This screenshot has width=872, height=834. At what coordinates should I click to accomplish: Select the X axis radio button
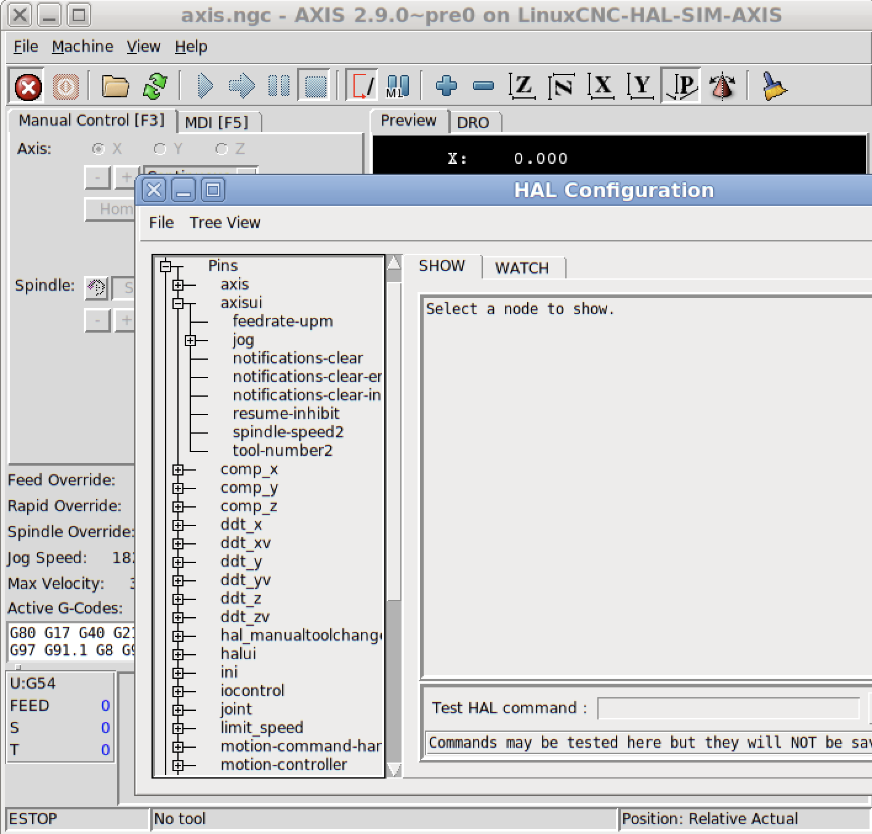click(98, 149)
